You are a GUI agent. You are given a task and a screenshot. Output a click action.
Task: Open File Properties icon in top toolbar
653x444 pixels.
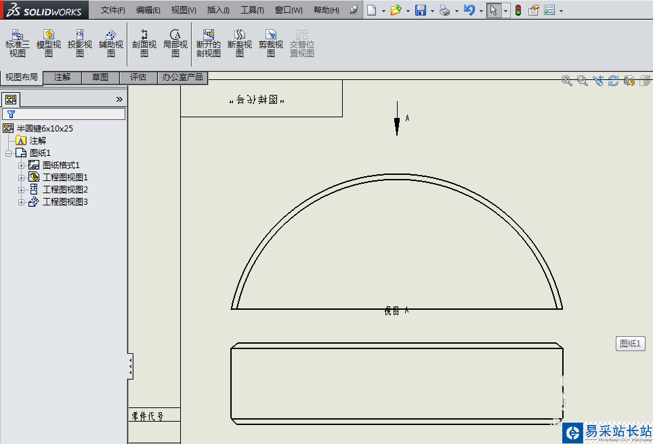(x=534, y=10)
